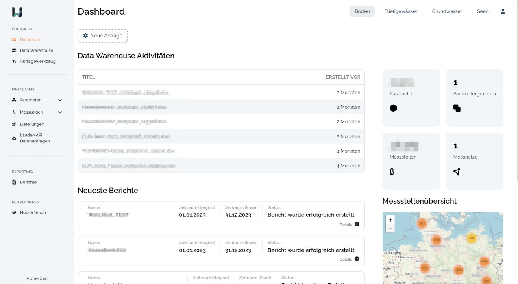Screen dimensions: 518x284
Task: Click the Messstellen thermometer icon
Action: coord(392,172)
